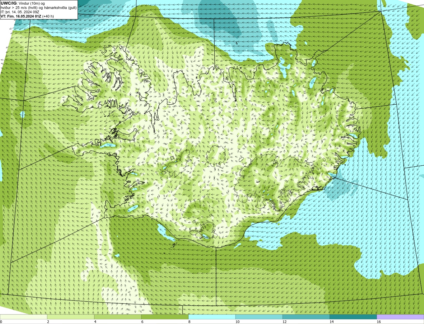Click the purple legend swatch above 16 m/s
Image resolution: width=424 pixels, height=324 pixels.
400,317
